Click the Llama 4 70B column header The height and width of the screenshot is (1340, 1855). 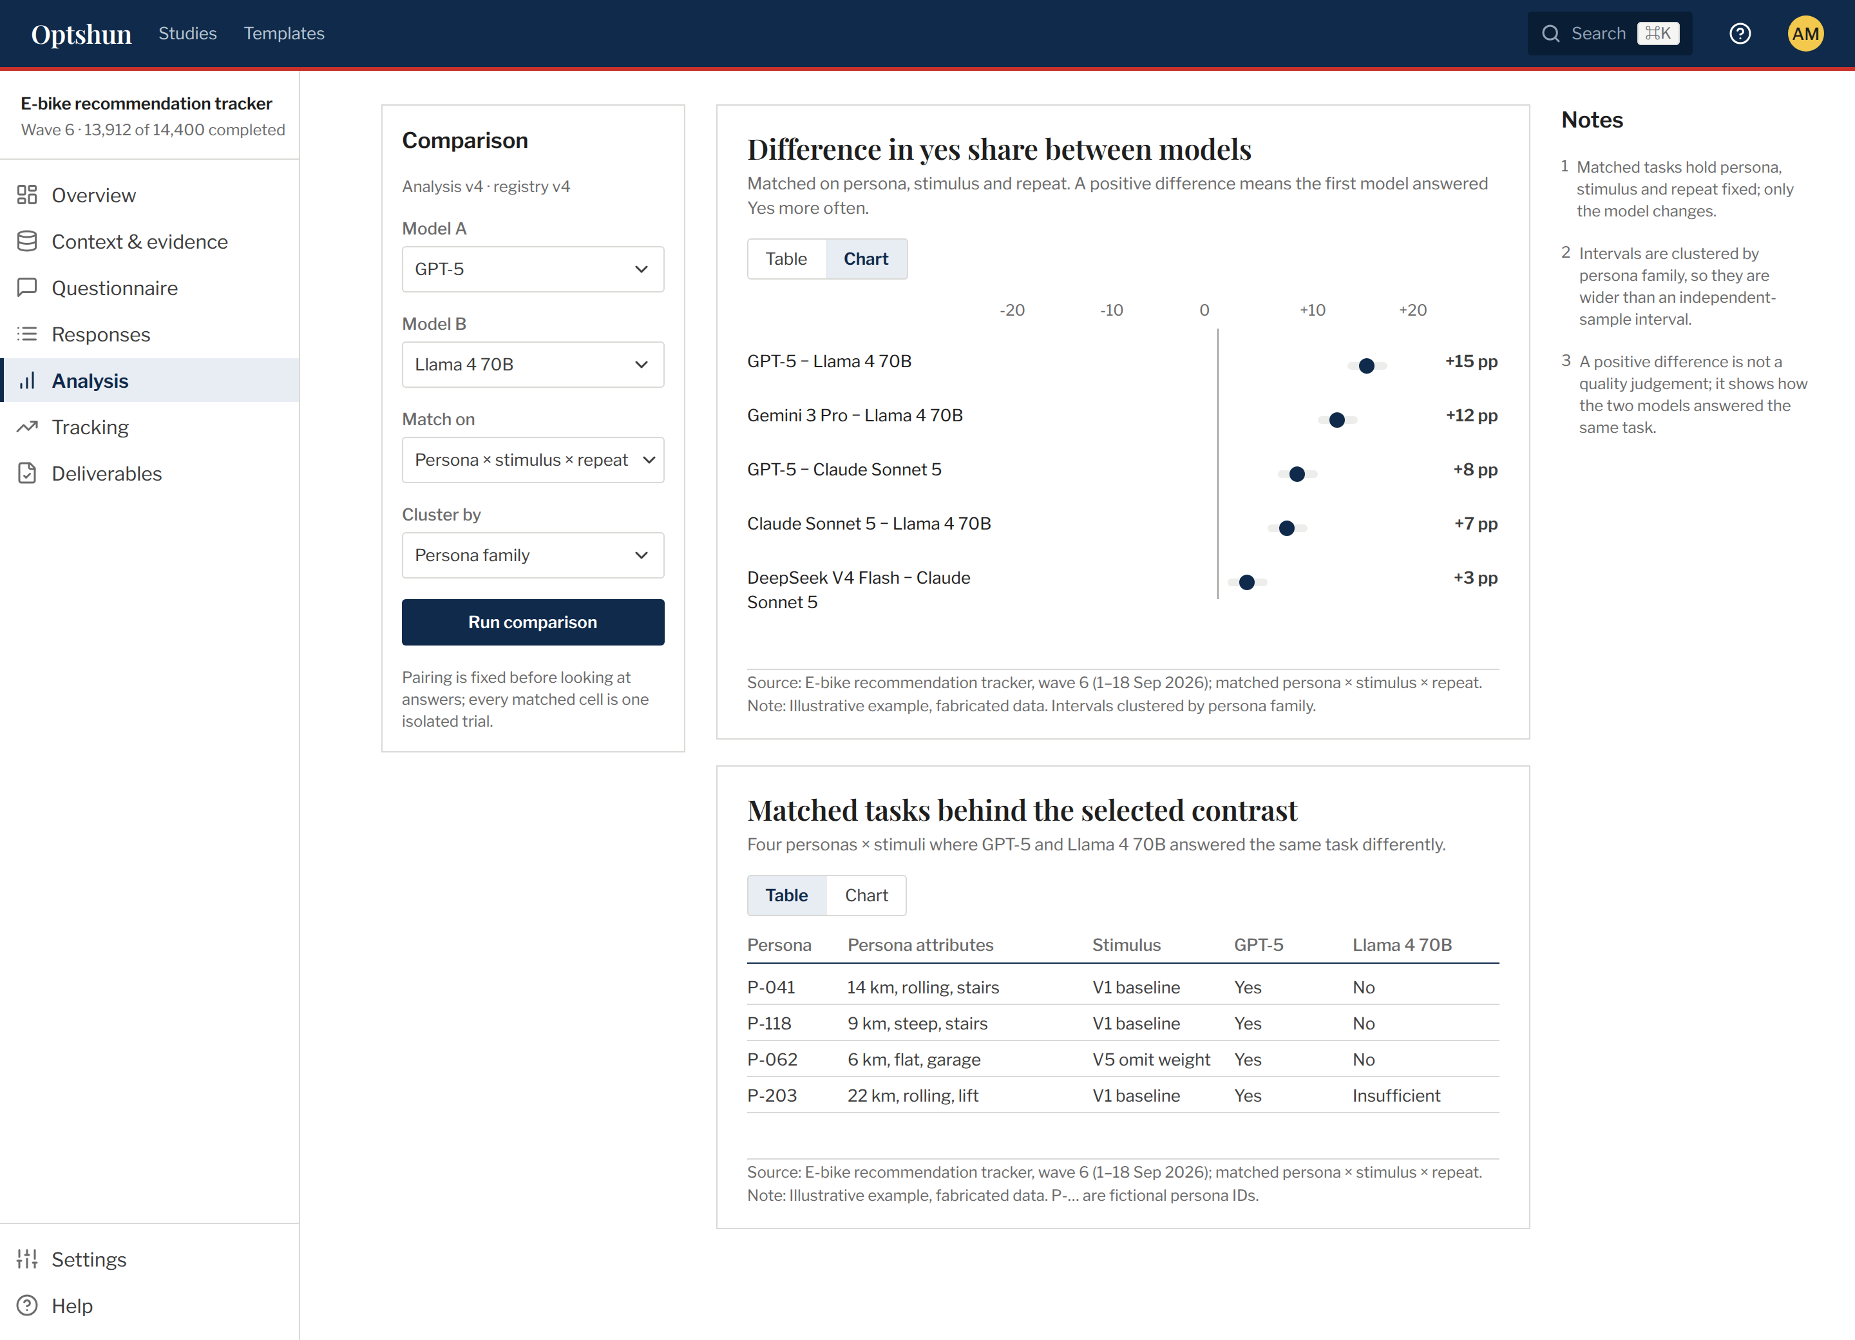[x=1402, y=945]
